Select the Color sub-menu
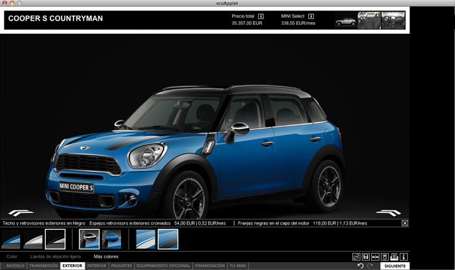 click(x=12, y=256)
